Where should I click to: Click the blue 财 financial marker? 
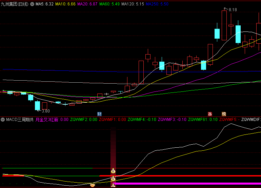[99, 114]
